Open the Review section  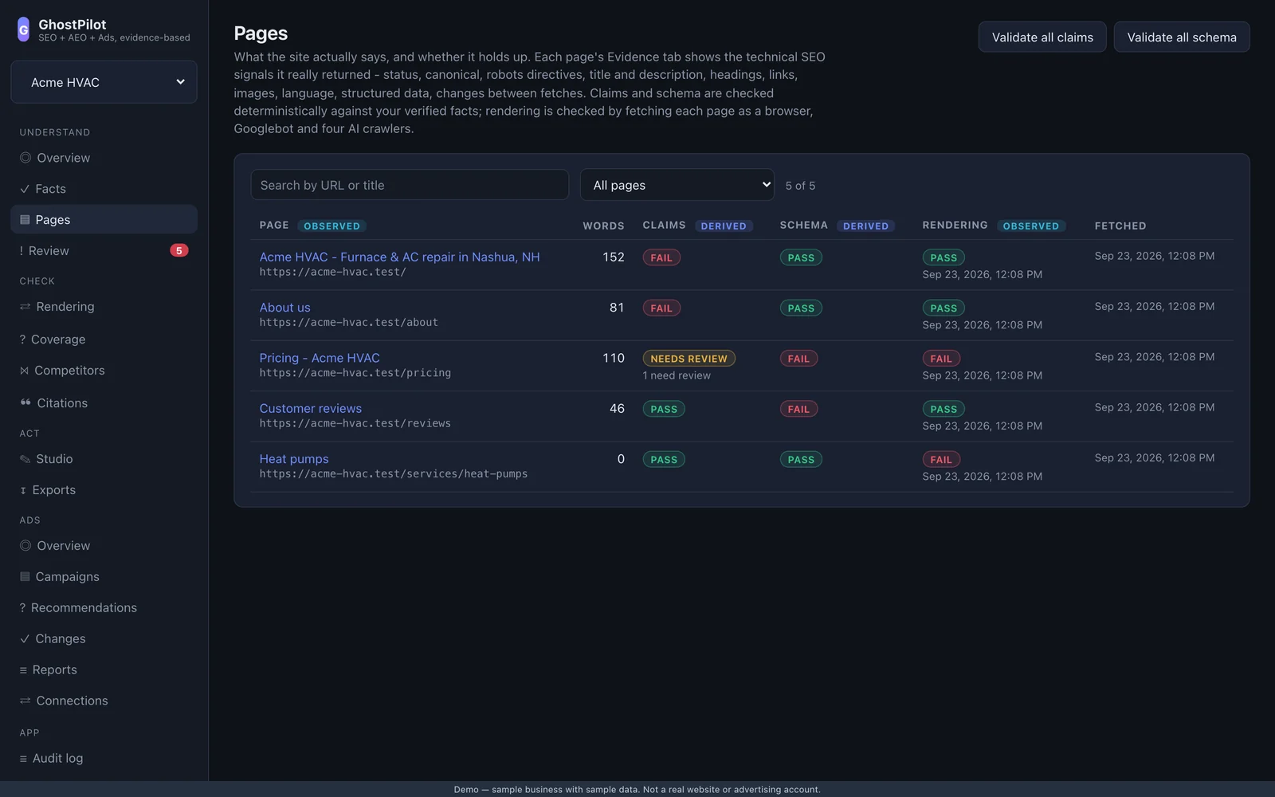(104, 250)
